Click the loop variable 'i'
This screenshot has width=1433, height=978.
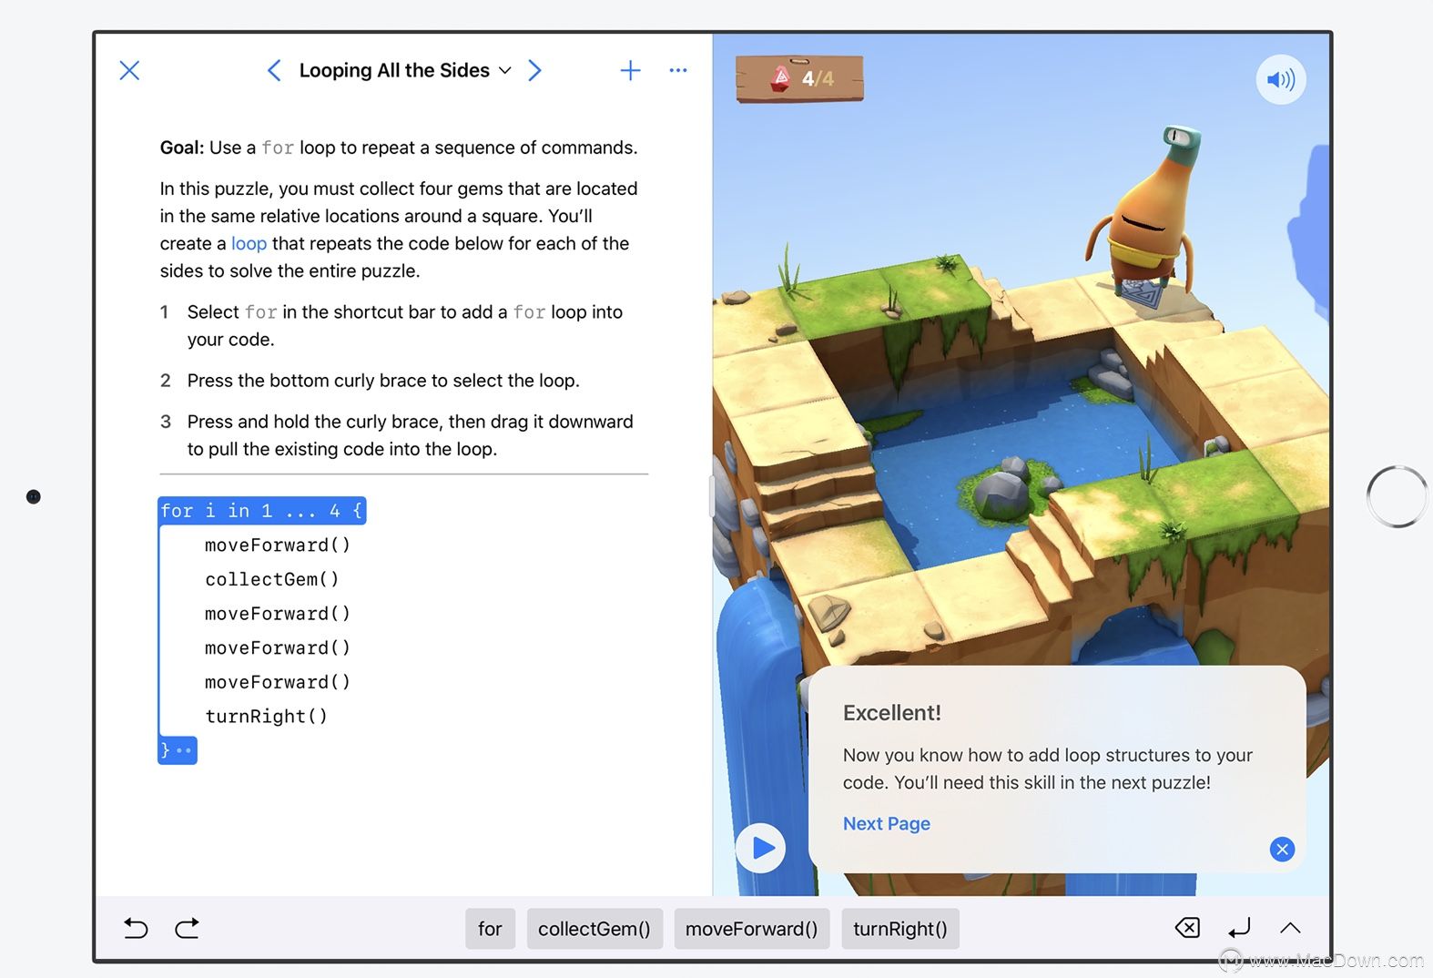[x=210, y=511]
